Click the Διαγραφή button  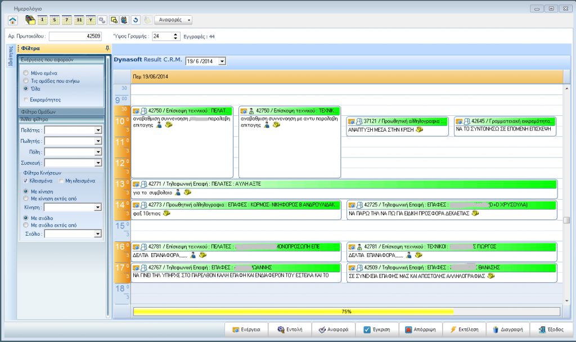[x=508, y=330]
